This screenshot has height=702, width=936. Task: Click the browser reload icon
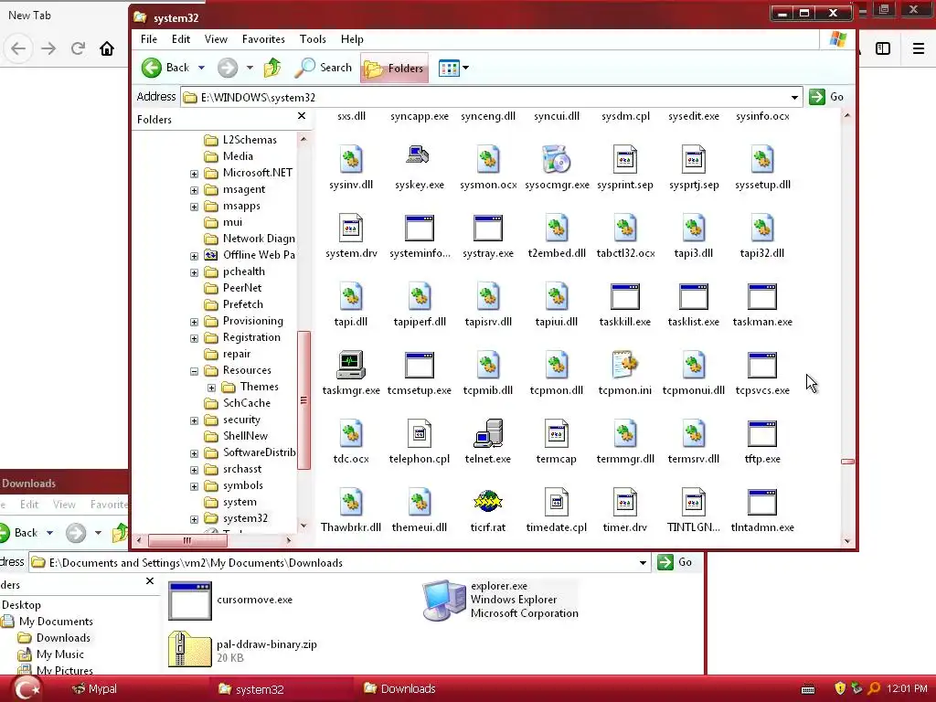click(78, 48)
